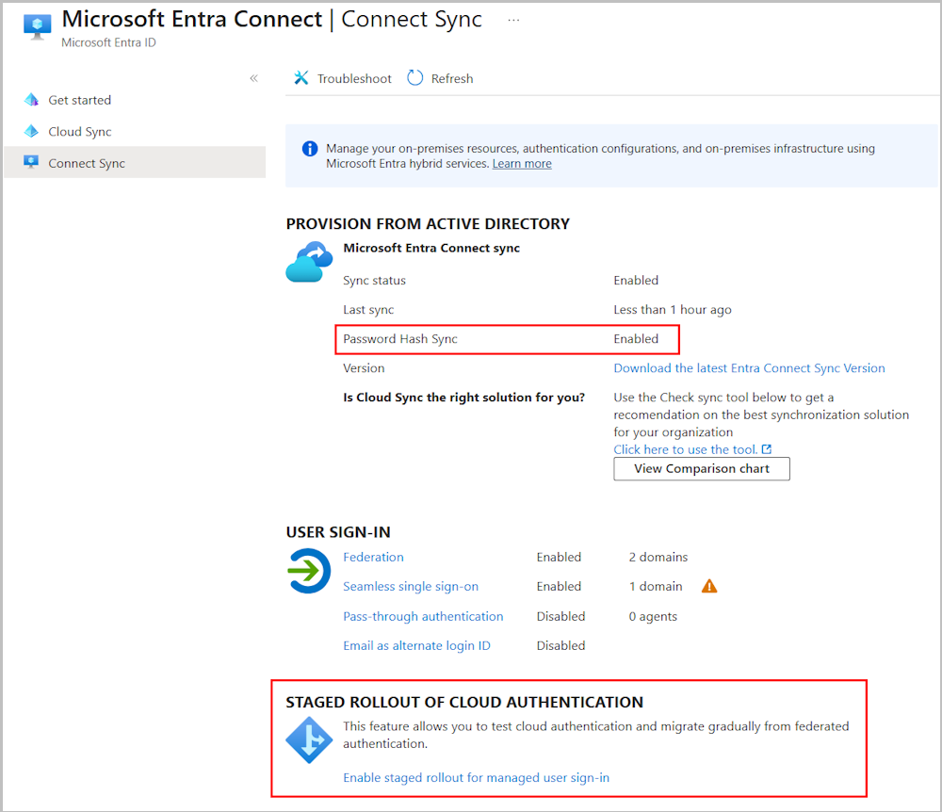
Task: Click the Disabled status beside Pass-through authentication
Action: coord(560,616)
